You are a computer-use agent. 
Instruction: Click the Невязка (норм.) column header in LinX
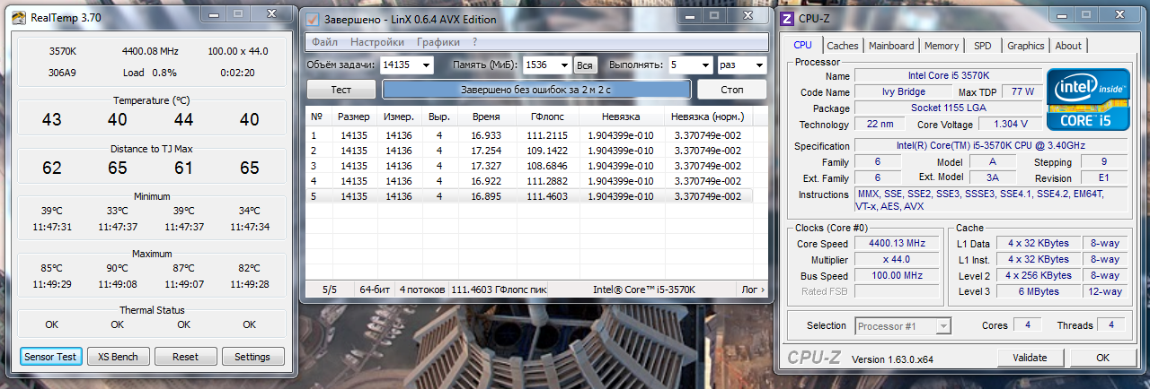click(707, 117)
